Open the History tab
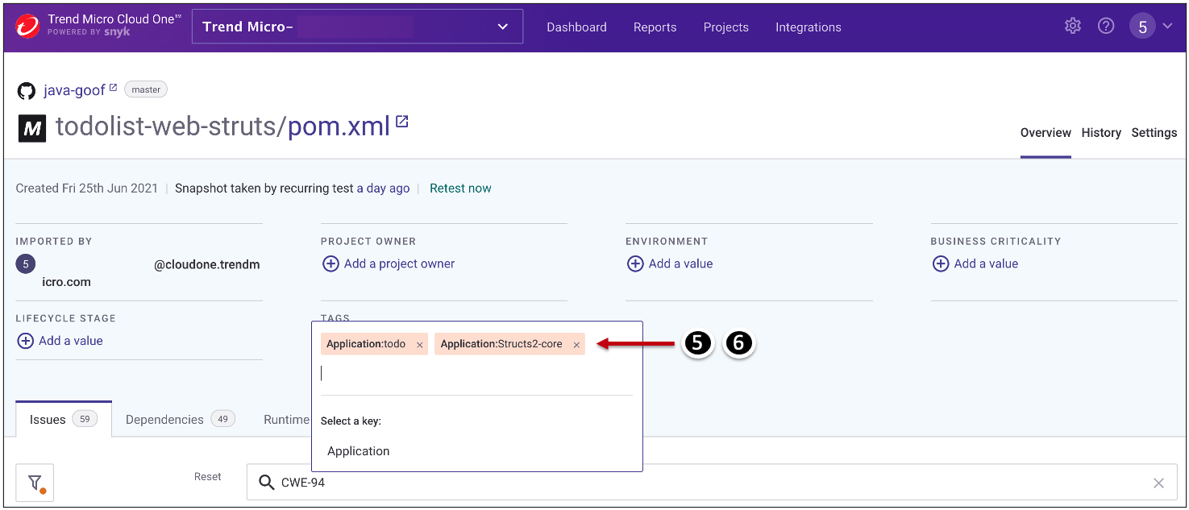 click(1101, 133)
